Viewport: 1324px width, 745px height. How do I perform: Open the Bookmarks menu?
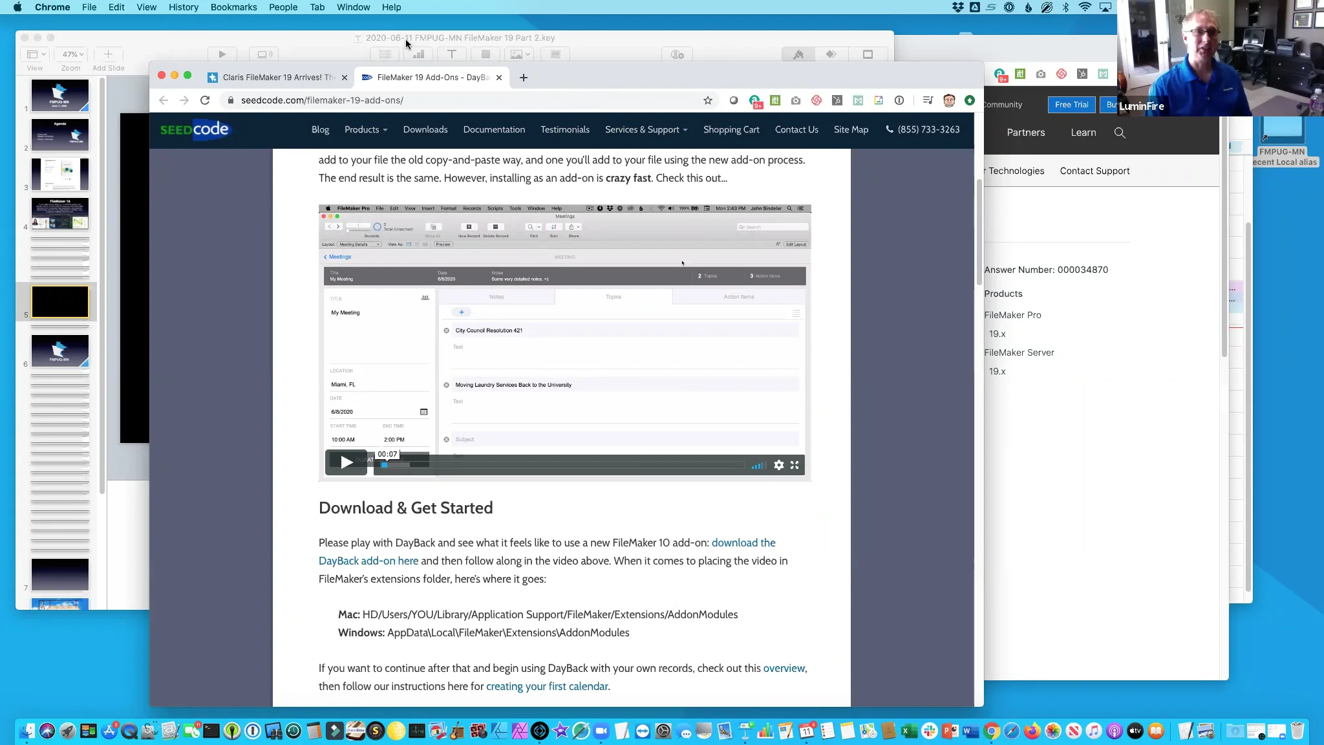click(233, 7)
